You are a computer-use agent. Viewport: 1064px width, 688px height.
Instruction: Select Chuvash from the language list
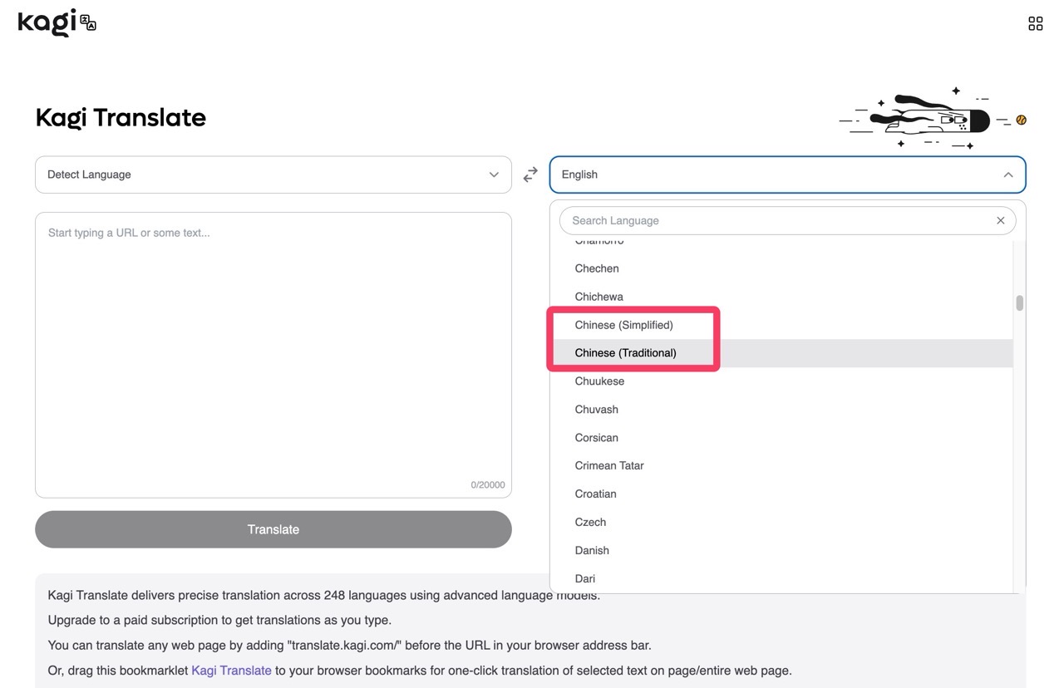tap(781, 410)
